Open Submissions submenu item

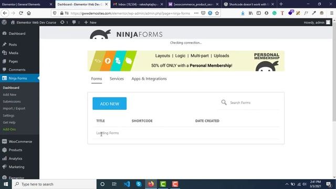[12, 101]
